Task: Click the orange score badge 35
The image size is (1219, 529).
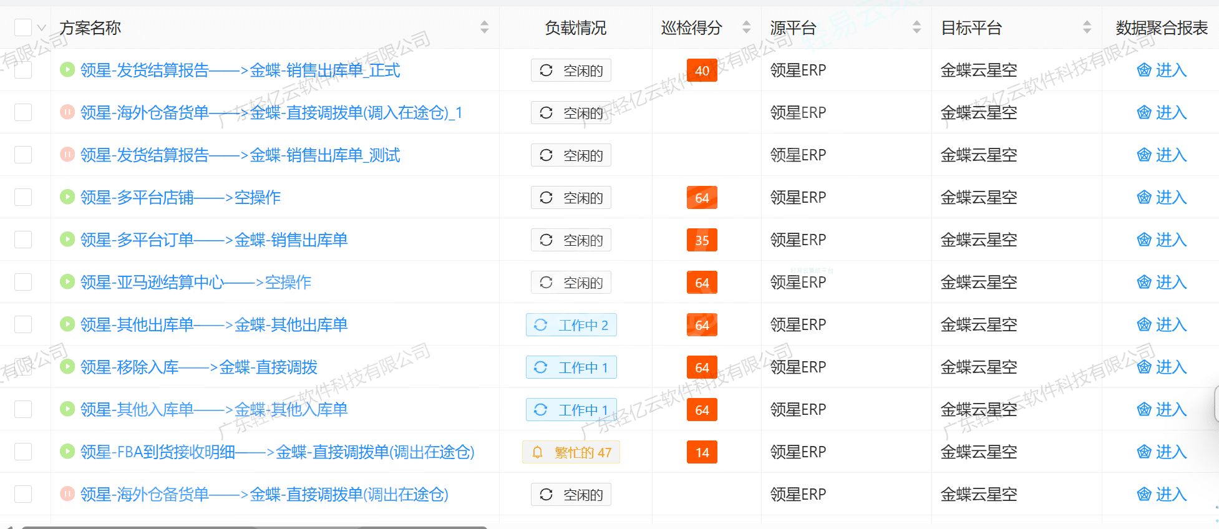Action: 702,240
